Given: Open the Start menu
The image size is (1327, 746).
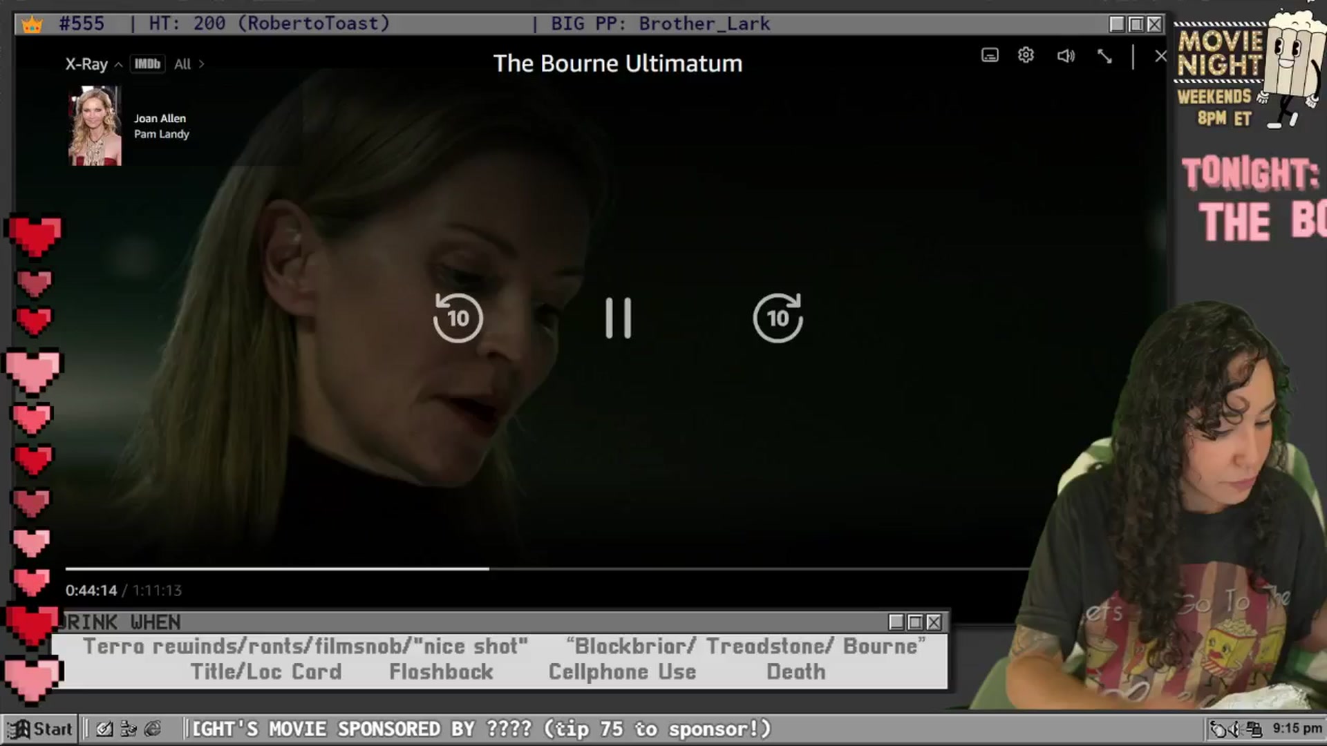Looking at the screenshot, I should (x=40, y=729).
